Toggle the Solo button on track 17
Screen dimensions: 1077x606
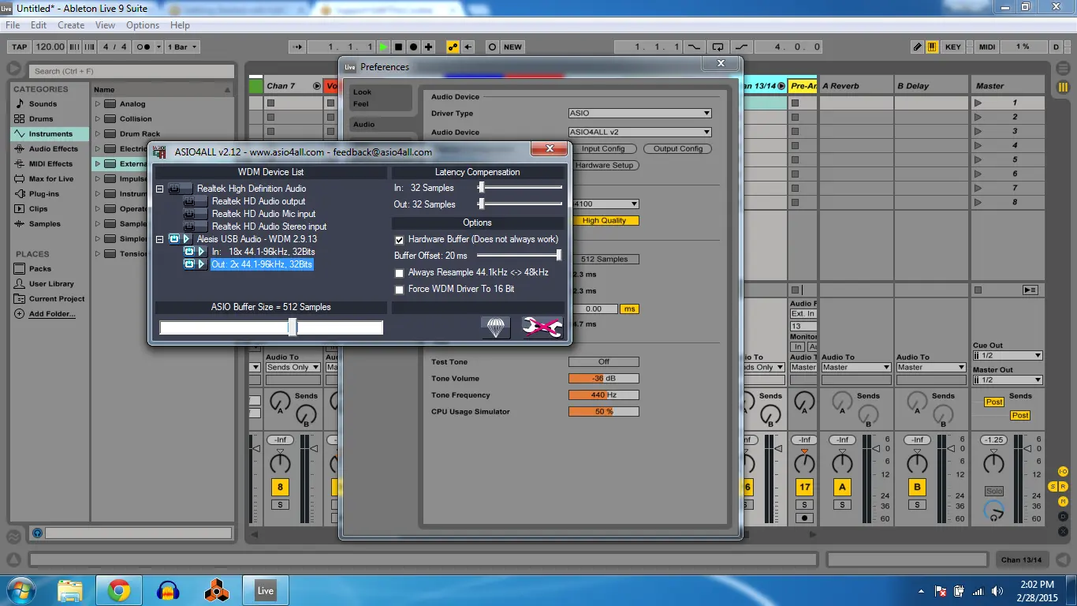coord(804,504)
